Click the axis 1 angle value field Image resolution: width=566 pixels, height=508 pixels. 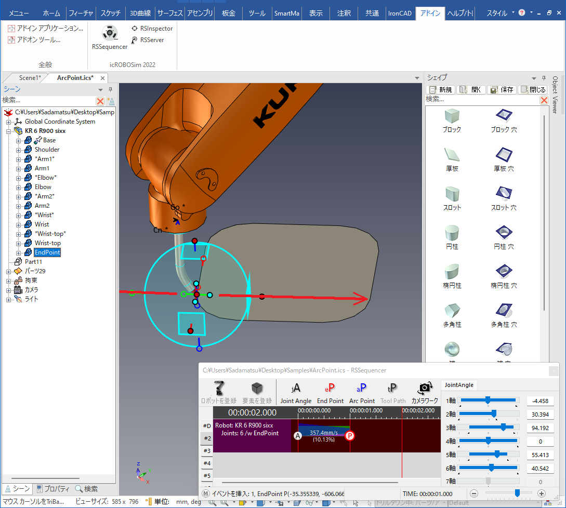coord(539,401)
